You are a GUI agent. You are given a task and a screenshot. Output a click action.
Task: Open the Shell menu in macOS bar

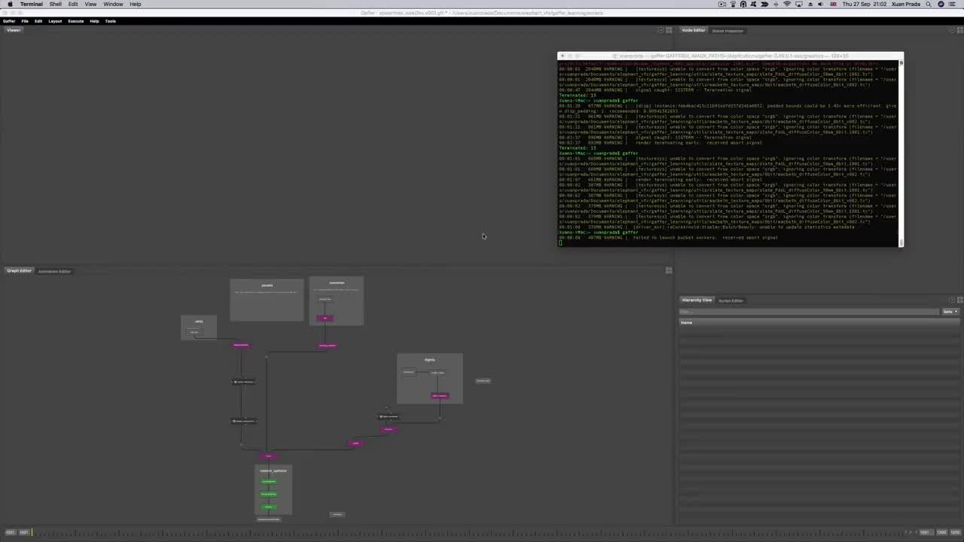[x=56, y=4]
